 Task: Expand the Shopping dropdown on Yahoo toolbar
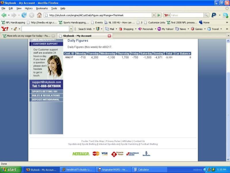(x=135, y=29)
